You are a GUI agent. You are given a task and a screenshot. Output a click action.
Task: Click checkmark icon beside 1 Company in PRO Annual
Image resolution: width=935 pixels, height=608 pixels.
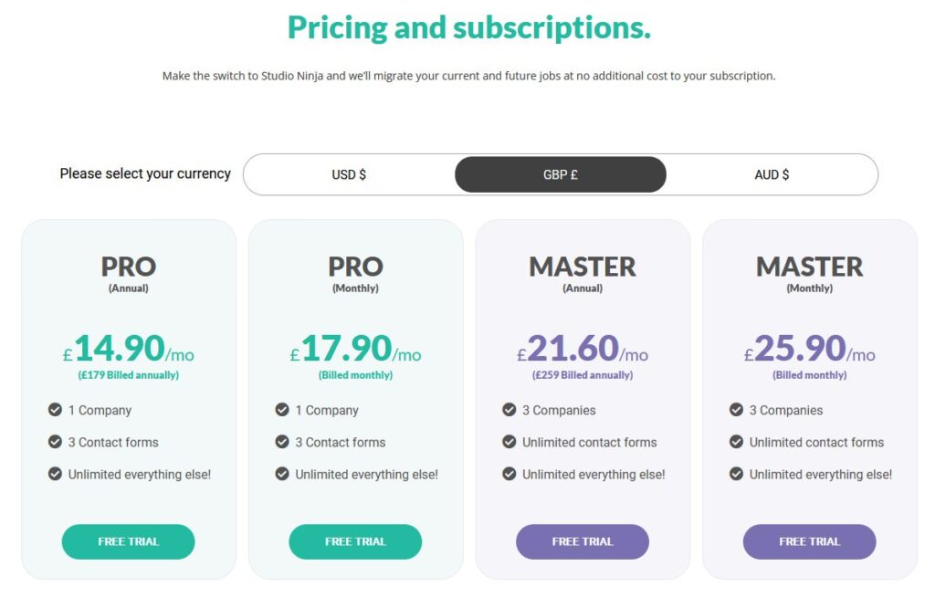click(x=55, y=410)
